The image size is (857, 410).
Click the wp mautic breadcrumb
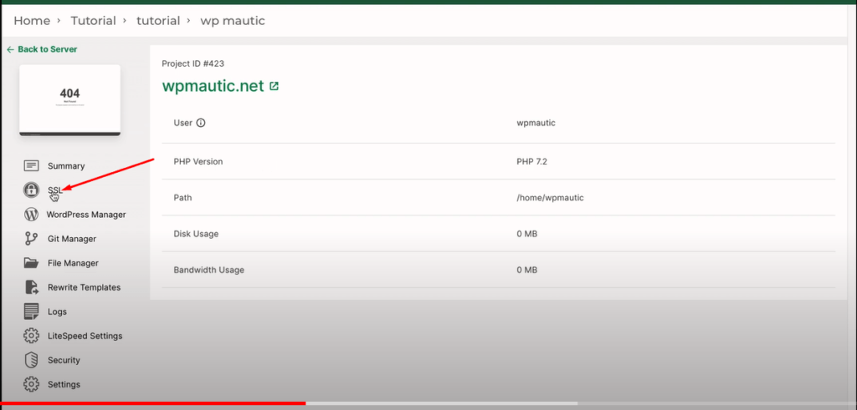point(233,21)
